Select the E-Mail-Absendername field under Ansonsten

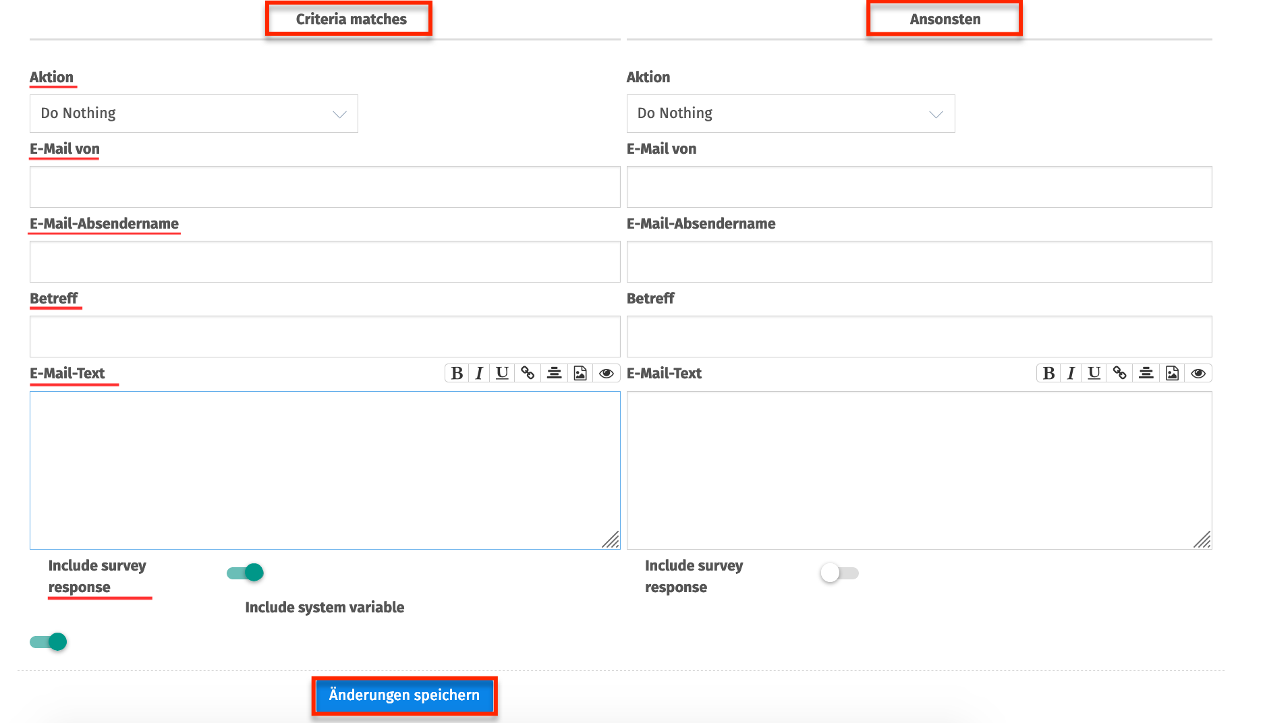919,262
